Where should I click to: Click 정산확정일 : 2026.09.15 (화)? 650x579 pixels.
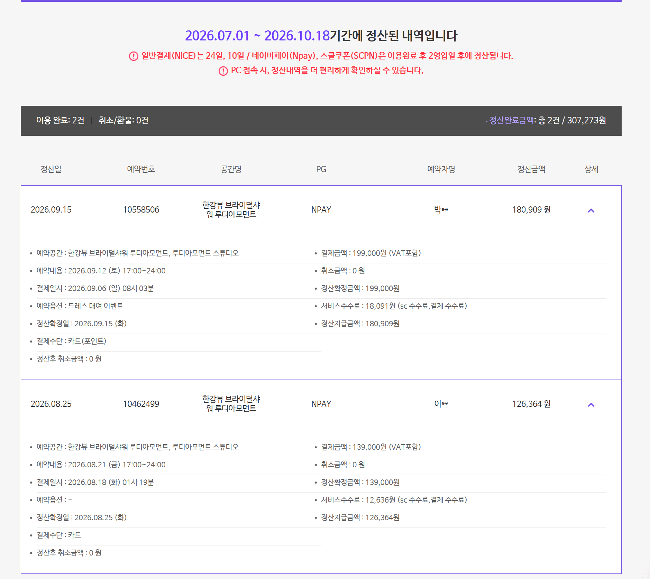[x=82, y=324]
